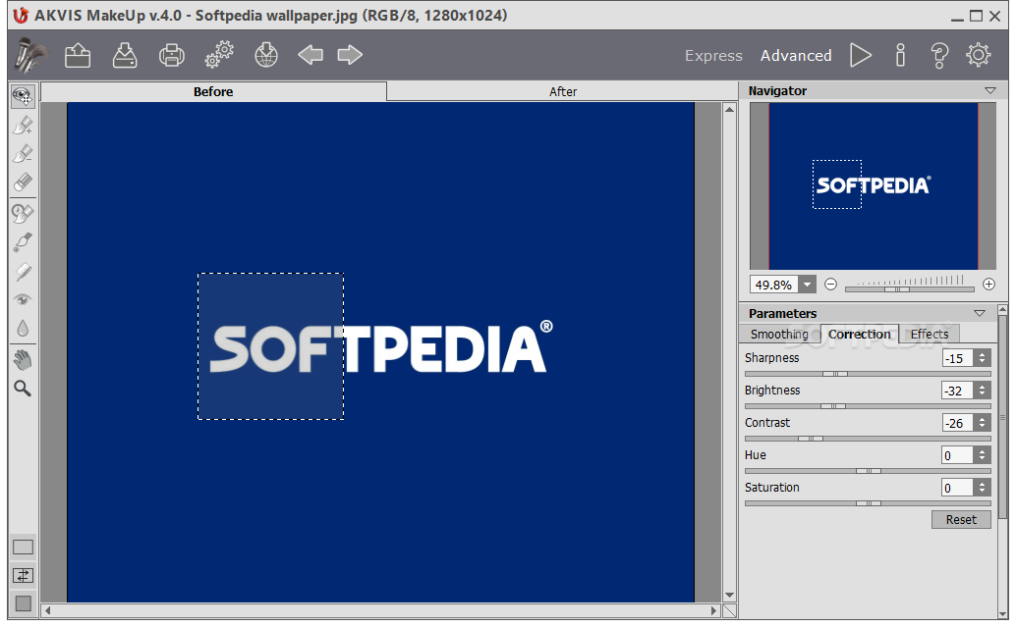Toggle the top bottom-left square button
Viewport: 1016px width, 627px height.
click(x=23, y=548)
